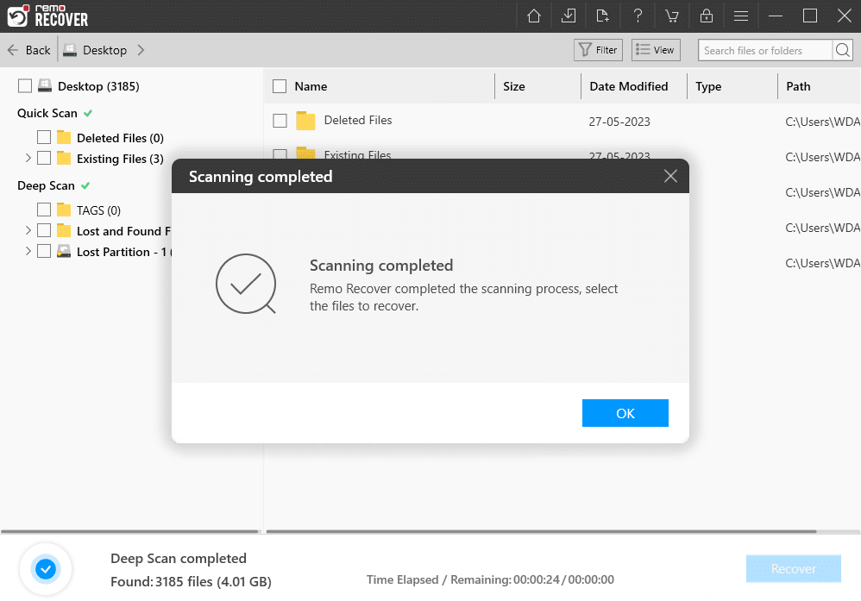Click the load recovery session icon
Screen dimensions: 861x601
602,16
